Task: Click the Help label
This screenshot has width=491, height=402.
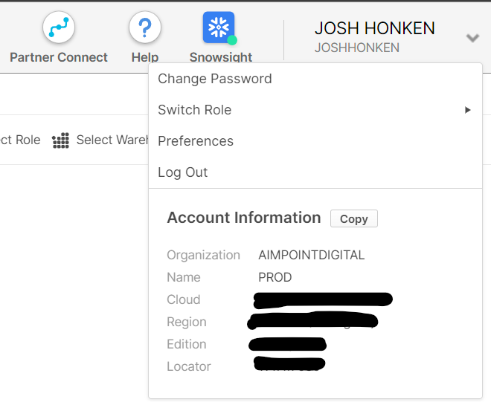Action: (145, 57)
